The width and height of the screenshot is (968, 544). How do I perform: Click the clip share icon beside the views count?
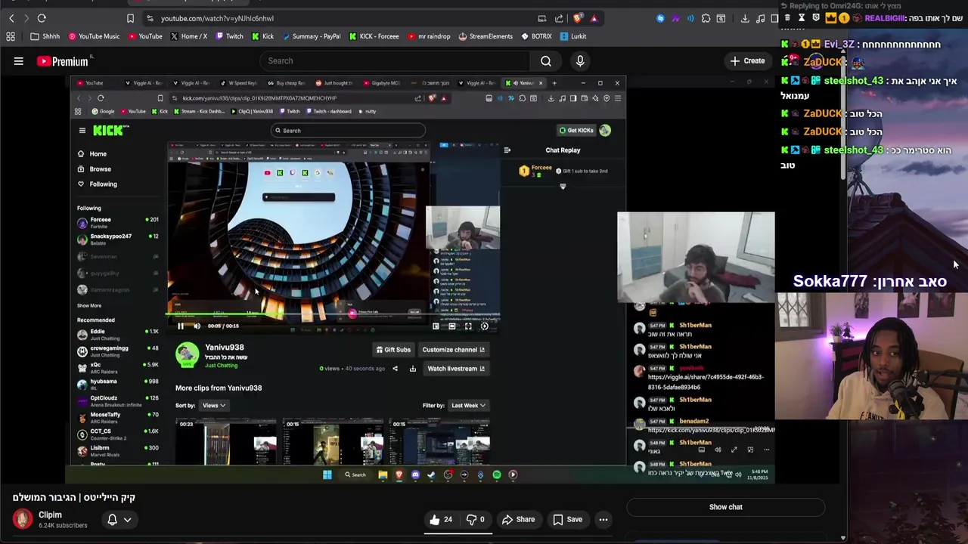(x=395, y=369)
